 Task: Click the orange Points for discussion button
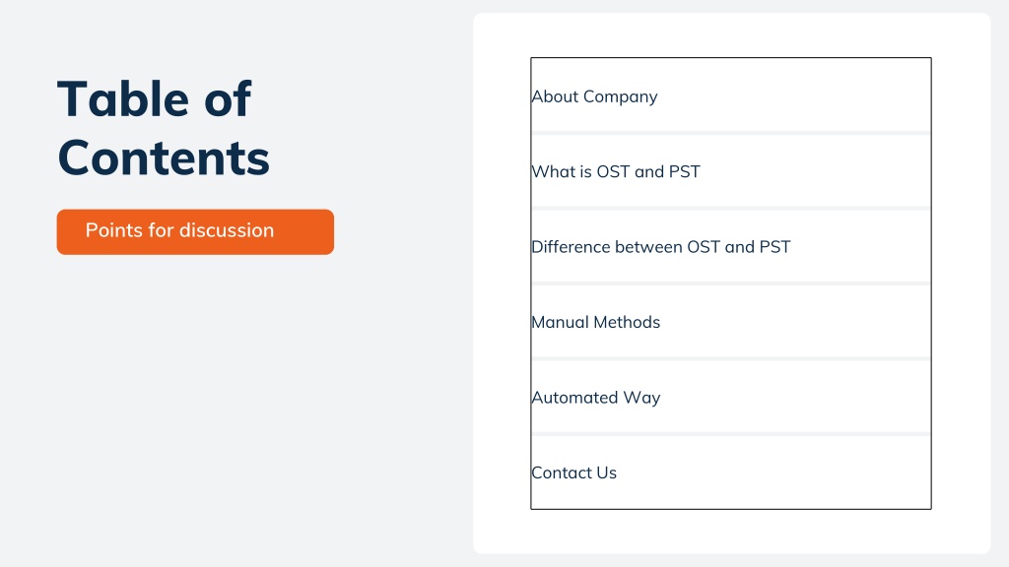(195, 231)
